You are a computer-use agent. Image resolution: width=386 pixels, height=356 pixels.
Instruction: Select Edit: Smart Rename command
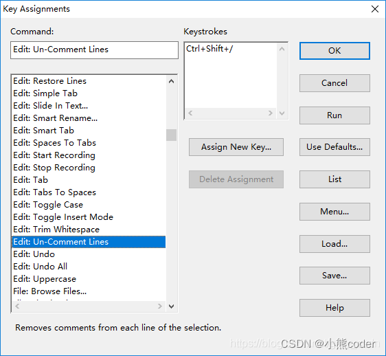point(89,118)
